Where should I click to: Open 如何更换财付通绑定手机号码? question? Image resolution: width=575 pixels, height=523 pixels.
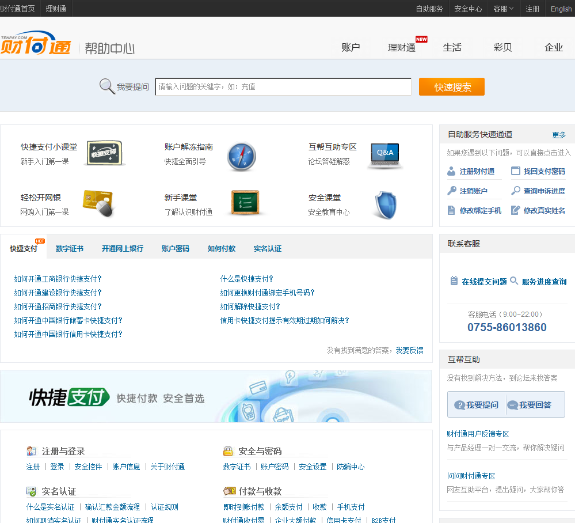click(x=267, y=293)
